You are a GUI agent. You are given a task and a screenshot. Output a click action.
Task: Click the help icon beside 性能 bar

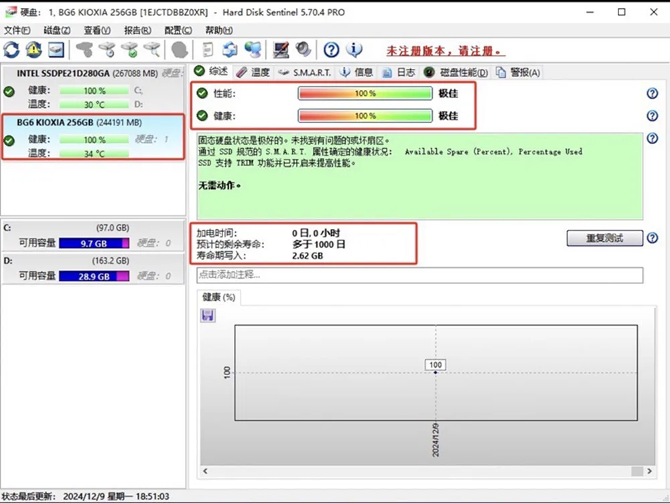coord(652,93)
